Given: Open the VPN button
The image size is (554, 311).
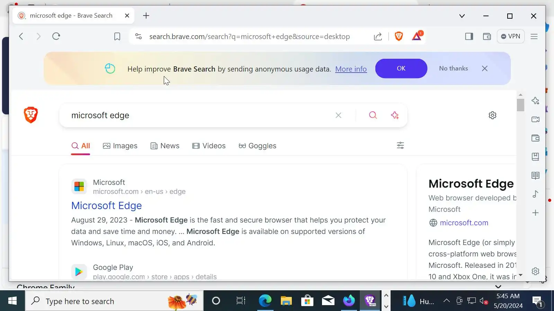Looking at the screenshot, I should click(x=511, y=36).
